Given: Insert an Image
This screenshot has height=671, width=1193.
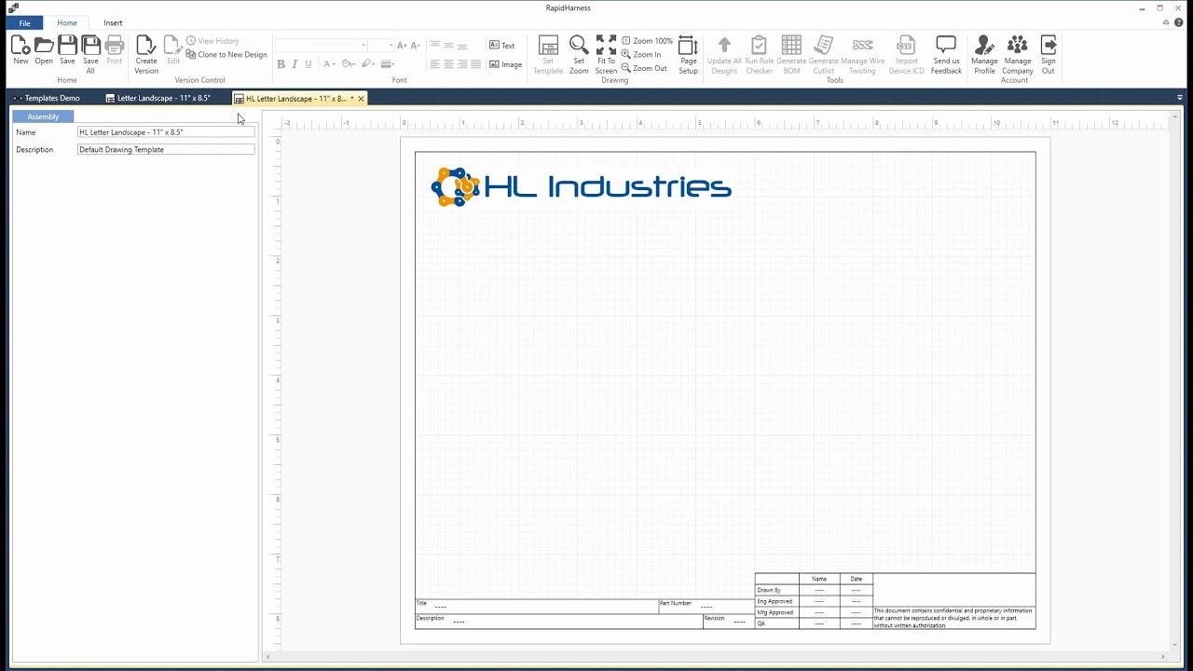Looking at the screenshot, I should tap(505, 64).
